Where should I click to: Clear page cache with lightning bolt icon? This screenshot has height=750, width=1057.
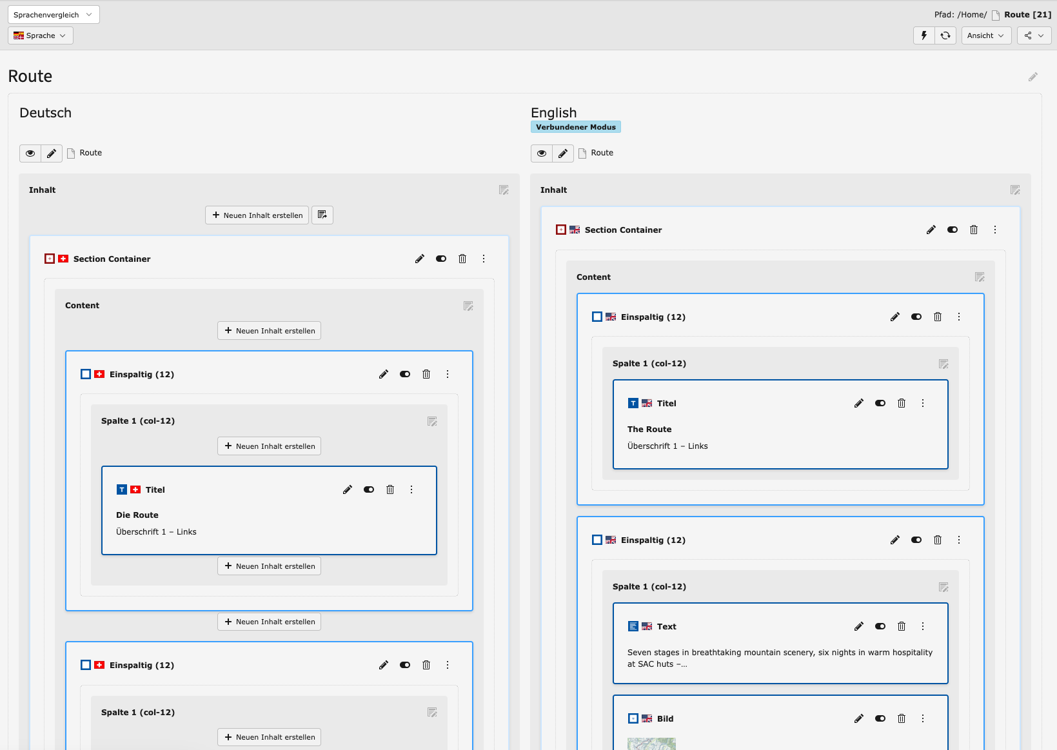924,35
